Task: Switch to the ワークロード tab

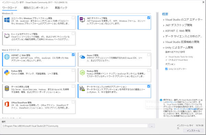Action: (x=10, y=8)
